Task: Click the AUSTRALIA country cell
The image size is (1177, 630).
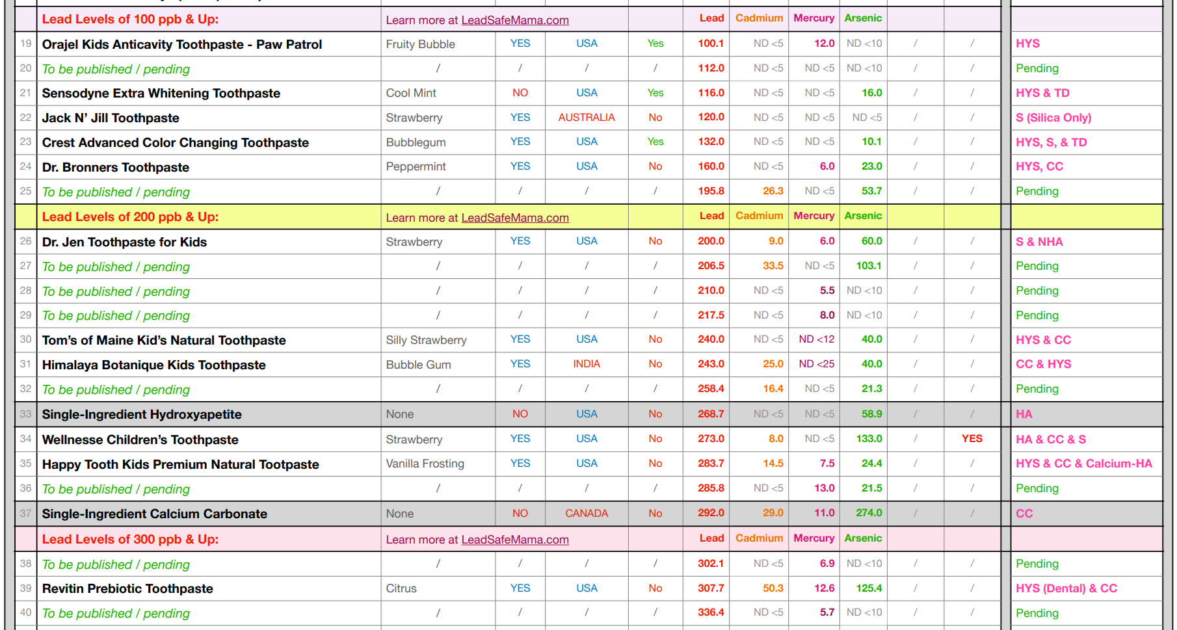Action: click(587, 117)
